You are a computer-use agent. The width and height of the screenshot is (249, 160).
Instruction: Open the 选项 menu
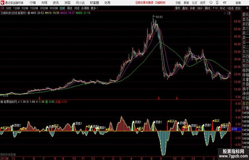(203, 3)
